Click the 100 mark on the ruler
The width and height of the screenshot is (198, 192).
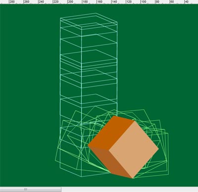[144, 2]
